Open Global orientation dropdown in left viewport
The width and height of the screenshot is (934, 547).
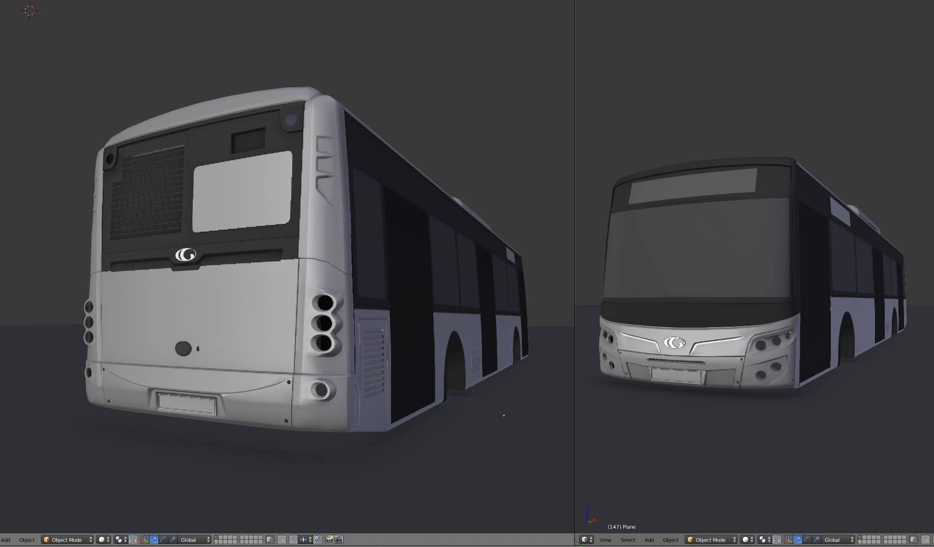tap(195, 540)
